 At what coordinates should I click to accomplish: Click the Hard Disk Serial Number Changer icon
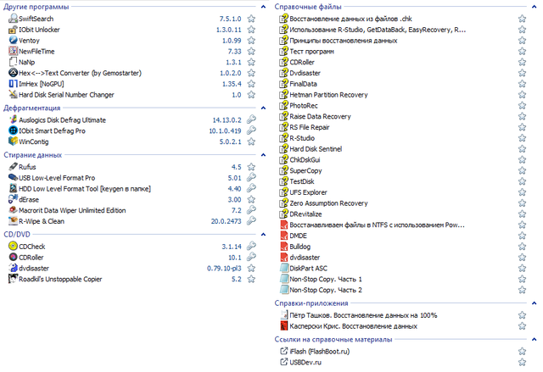13,94
